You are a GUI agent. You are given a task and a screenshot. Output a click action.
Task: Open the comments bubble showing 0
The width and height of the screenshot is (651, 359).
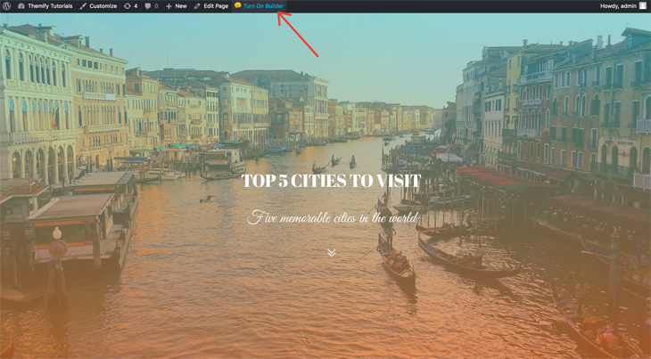(152, 6)
